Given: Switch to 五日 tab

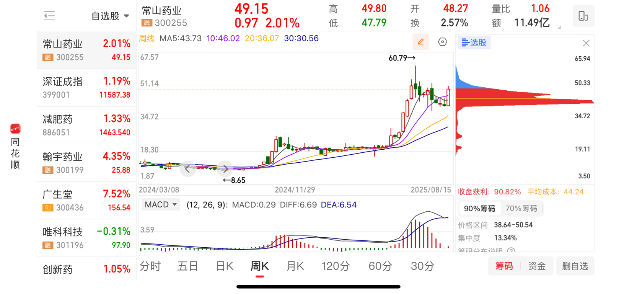Looking at the screenshot, I should pos(187,266).
